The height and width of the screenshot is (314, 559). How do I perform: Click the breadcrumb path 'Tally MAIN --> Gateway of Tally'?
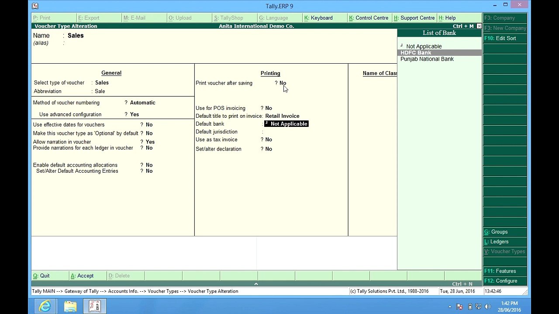(x=66, y=291)
